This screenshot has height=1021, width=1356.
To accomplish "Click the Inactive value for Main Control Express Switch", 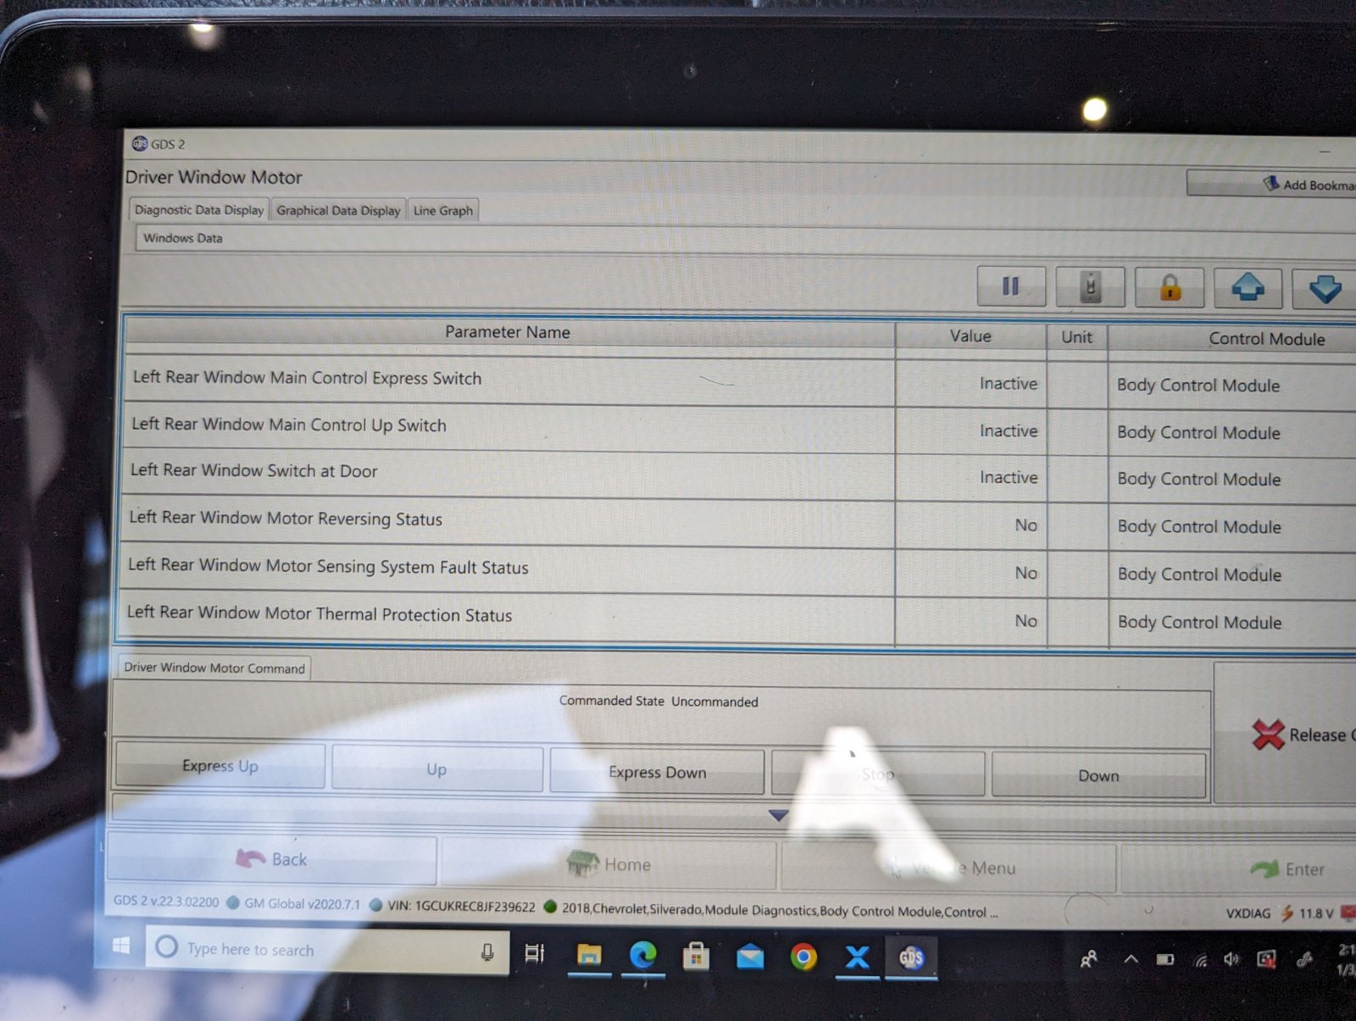I will [1008, 384].
